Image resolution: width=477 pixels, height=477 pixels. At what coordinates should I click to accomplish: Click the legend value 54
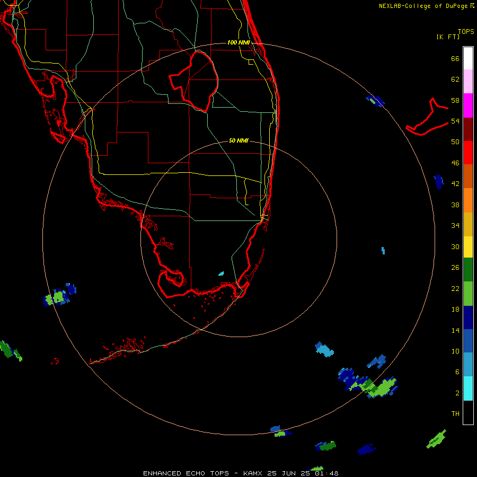tap(455, 121)
